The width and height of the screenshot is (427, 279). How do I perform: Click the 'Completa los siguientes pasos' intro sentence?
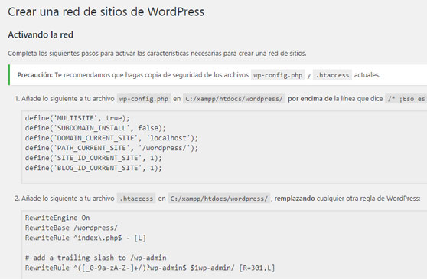157,54
